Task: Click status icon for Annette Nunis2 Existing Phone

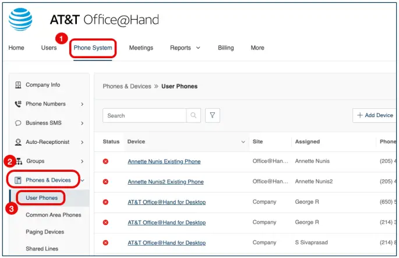Action: click(105, 182)
